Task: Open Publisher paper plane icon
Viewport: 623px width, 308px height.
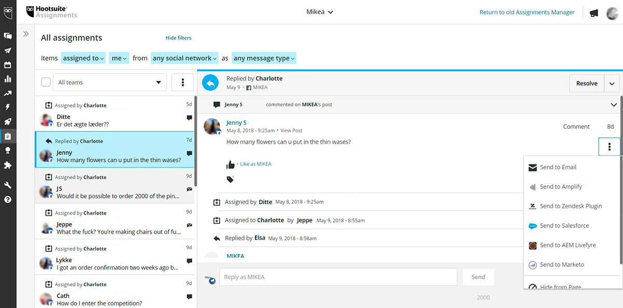Action: click(x=8, y=50)
